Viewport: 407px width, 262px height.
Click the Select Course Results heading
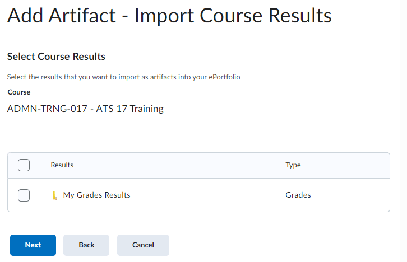pos(56,57)
